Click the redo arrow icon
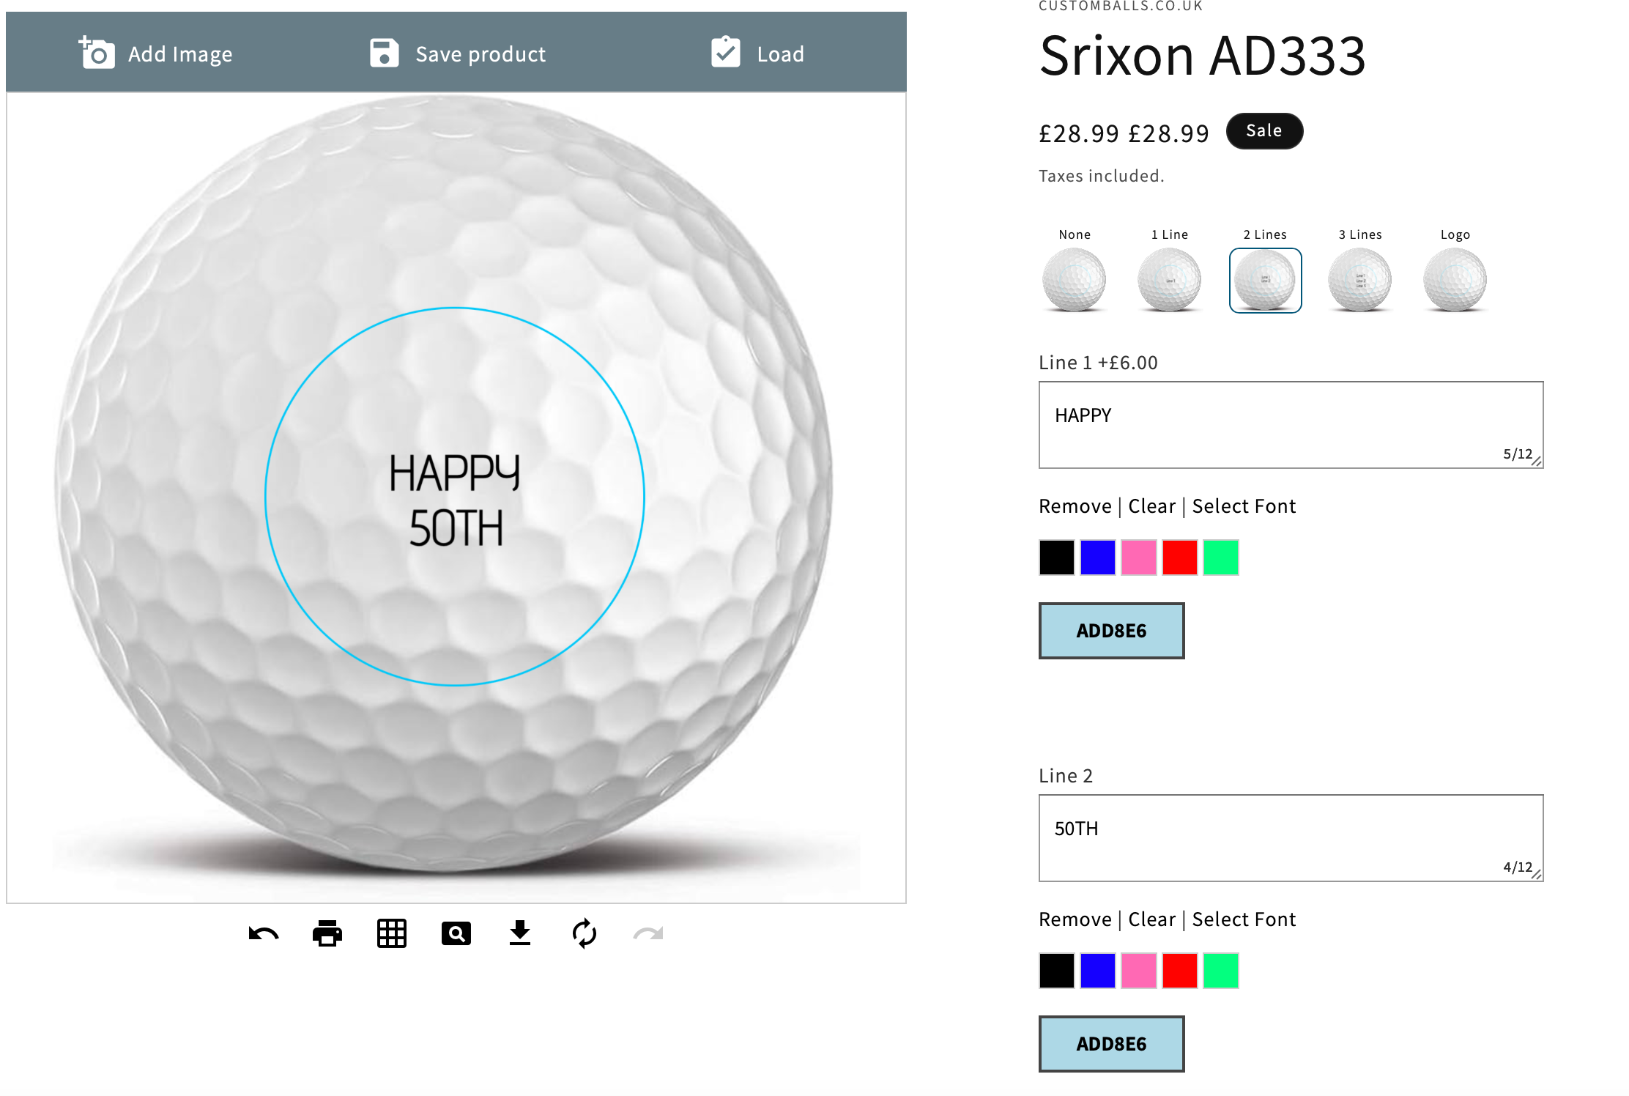 [x=648, y=933]
